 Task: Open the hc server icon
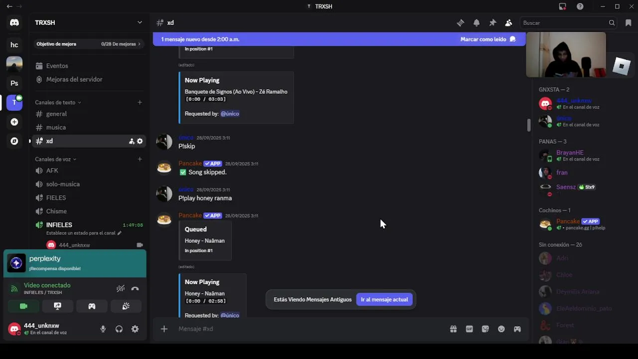(14, 45)
